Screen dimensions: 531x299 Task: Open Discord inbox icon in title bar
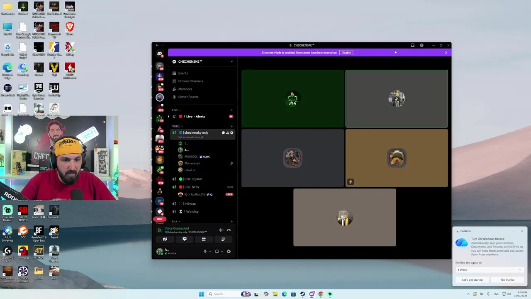click(x=412, y=45)
